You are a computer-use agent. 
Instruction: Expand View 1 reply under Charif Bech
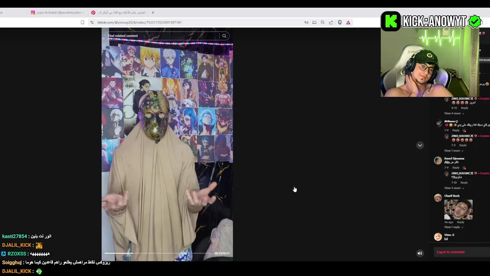(454, 227)
